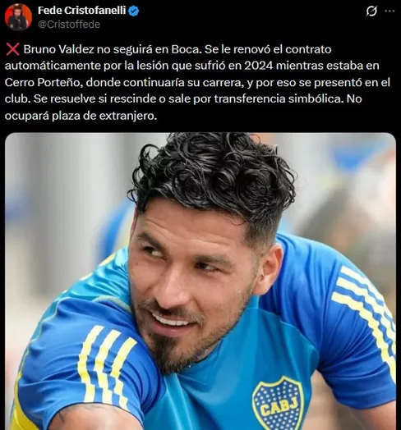401x430 pixels.
Task: Open the Fede Cristofanelli display name link
Action: pos(82,11)
